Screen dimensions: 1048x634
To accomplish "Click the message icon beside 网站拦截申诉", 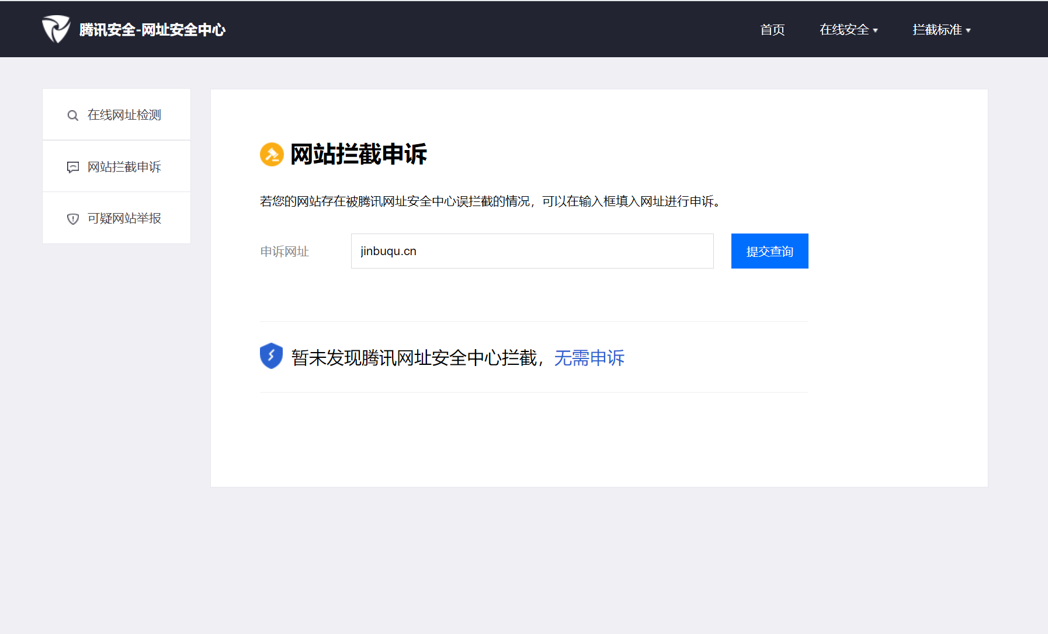I will click(73, 168).
